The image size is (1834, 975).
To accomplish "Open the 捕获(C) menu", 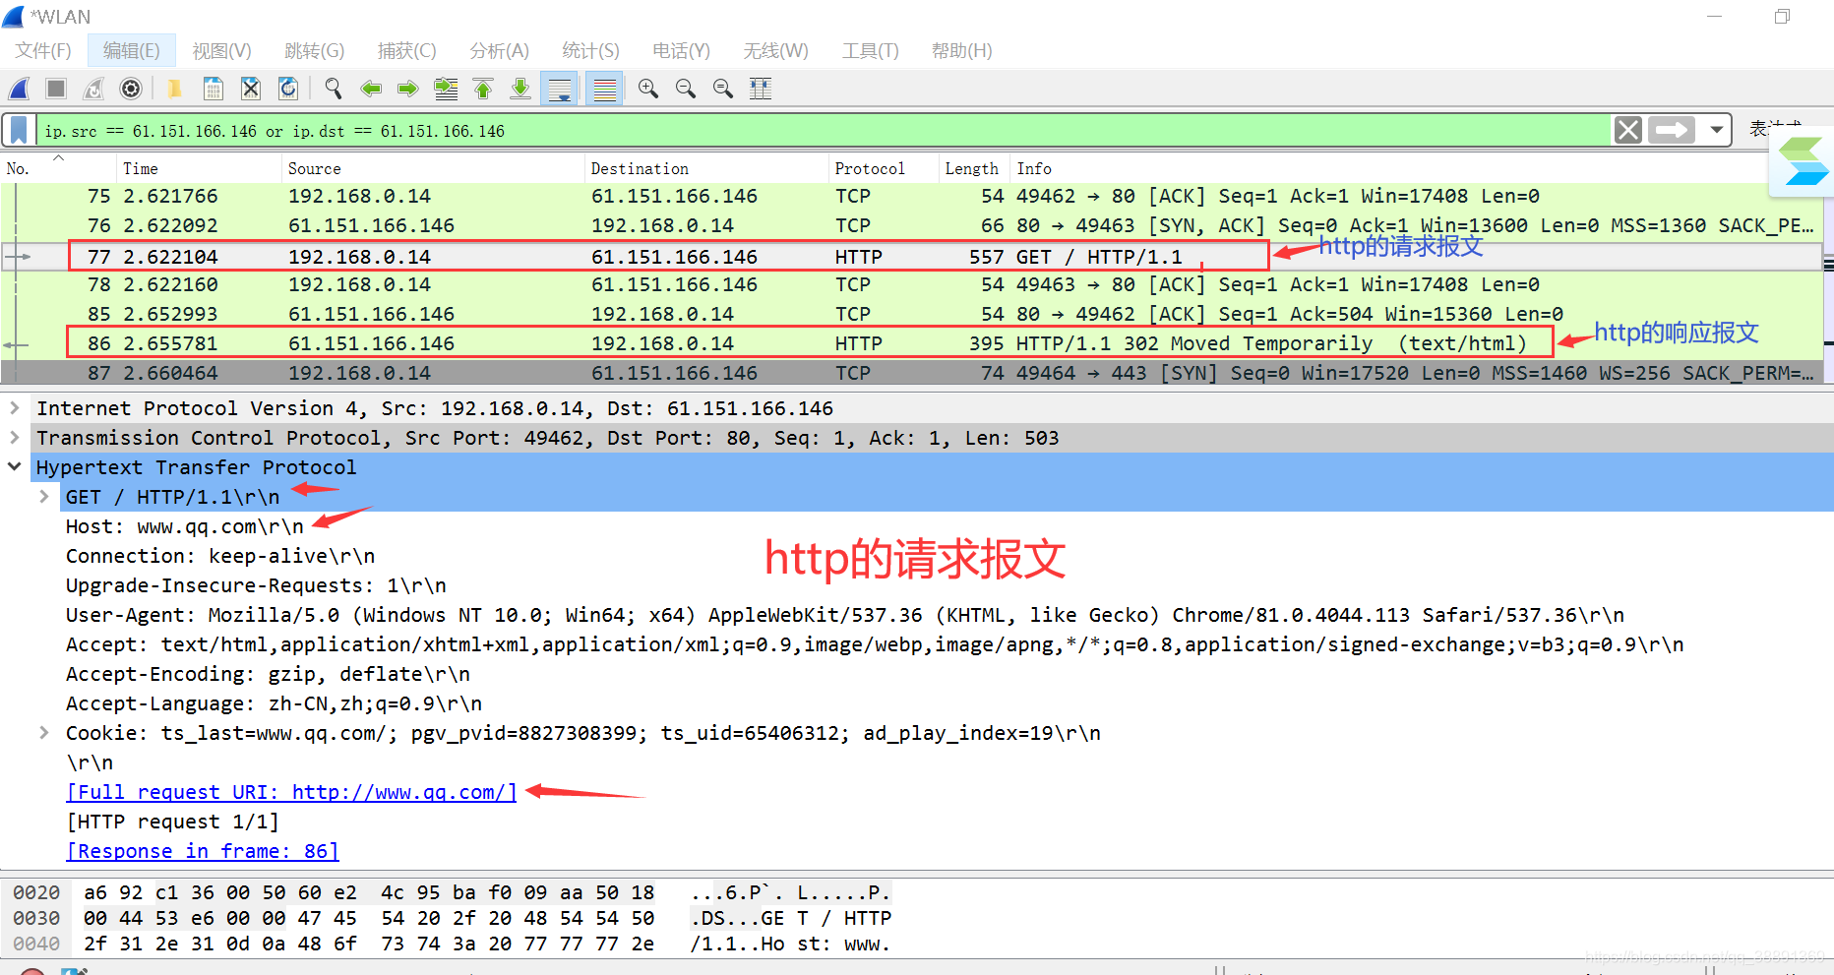I will (406, 50).
